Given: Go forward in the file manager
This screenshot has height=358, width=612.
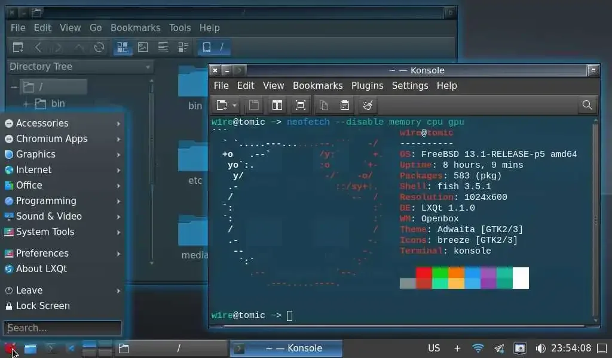Looking at the screenshot, I should [x=58, y=48].
